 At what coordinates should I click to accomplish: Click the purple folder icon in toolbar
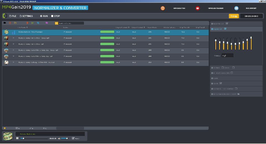tap(47, 23)
